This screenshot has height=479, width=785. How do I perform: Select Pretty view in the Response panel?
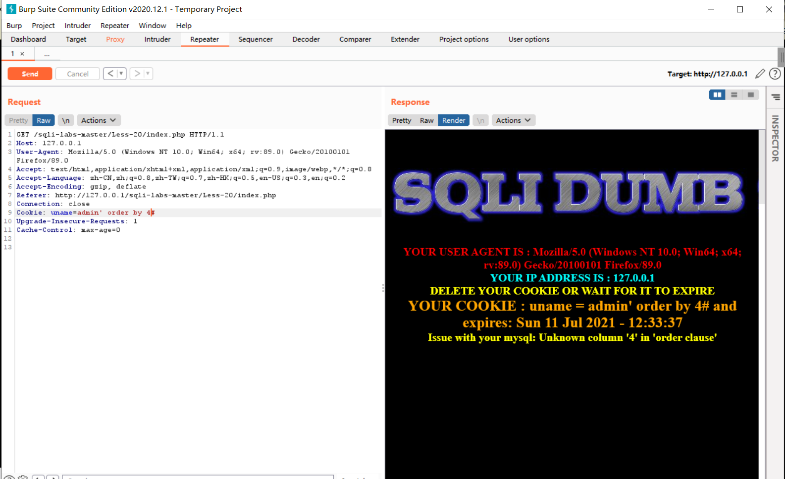(402, 120)
